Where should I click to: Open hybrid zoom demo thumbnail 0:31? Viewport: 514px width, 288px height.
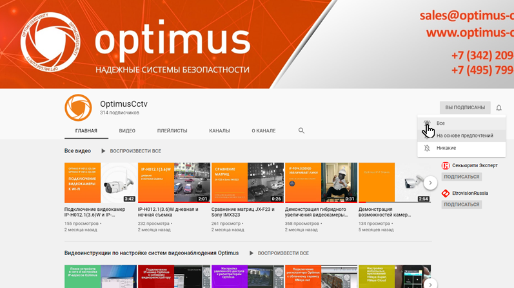[x=321, y=183]
